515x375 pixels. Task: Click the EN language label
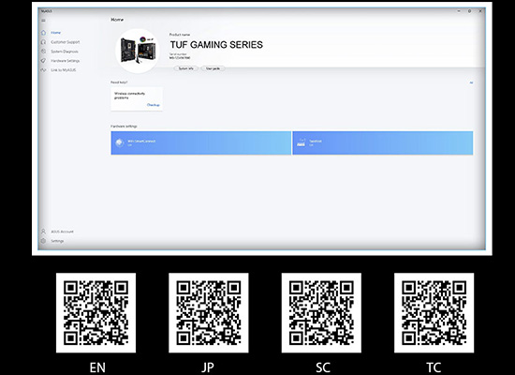[97, 367]
